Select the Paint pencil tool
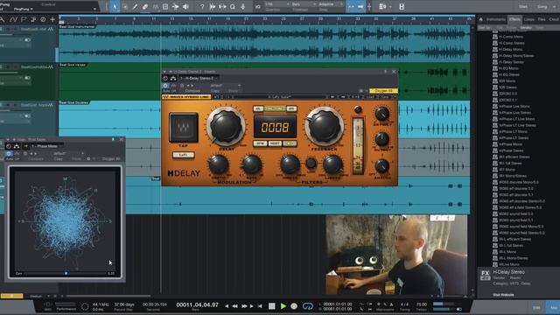This screenshot has height=315, width=560. pos(135,6)
